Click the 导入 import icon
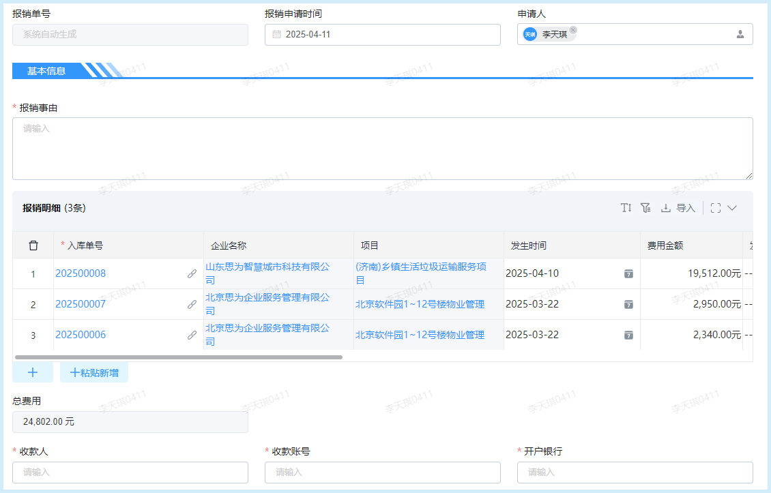771x493 pixels. point(665,208)
